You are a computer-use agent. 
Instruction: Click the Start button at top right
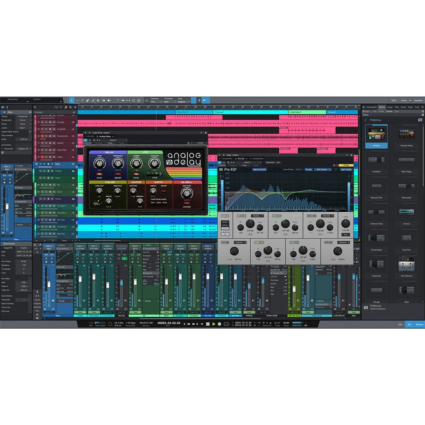pos(393,100)
